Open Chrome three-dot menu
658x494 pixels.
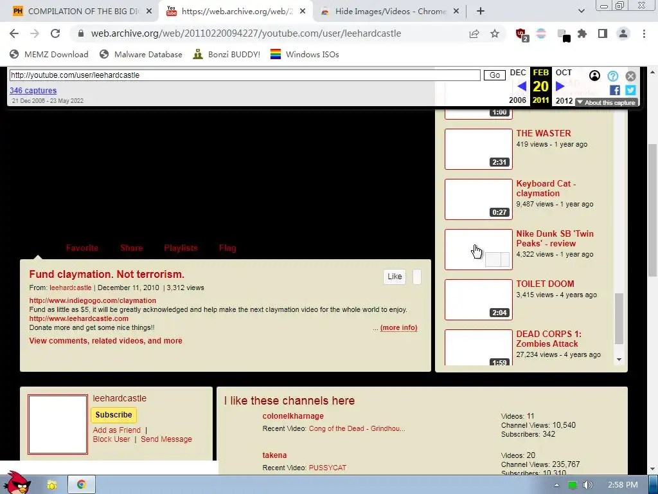click(644, 33)
